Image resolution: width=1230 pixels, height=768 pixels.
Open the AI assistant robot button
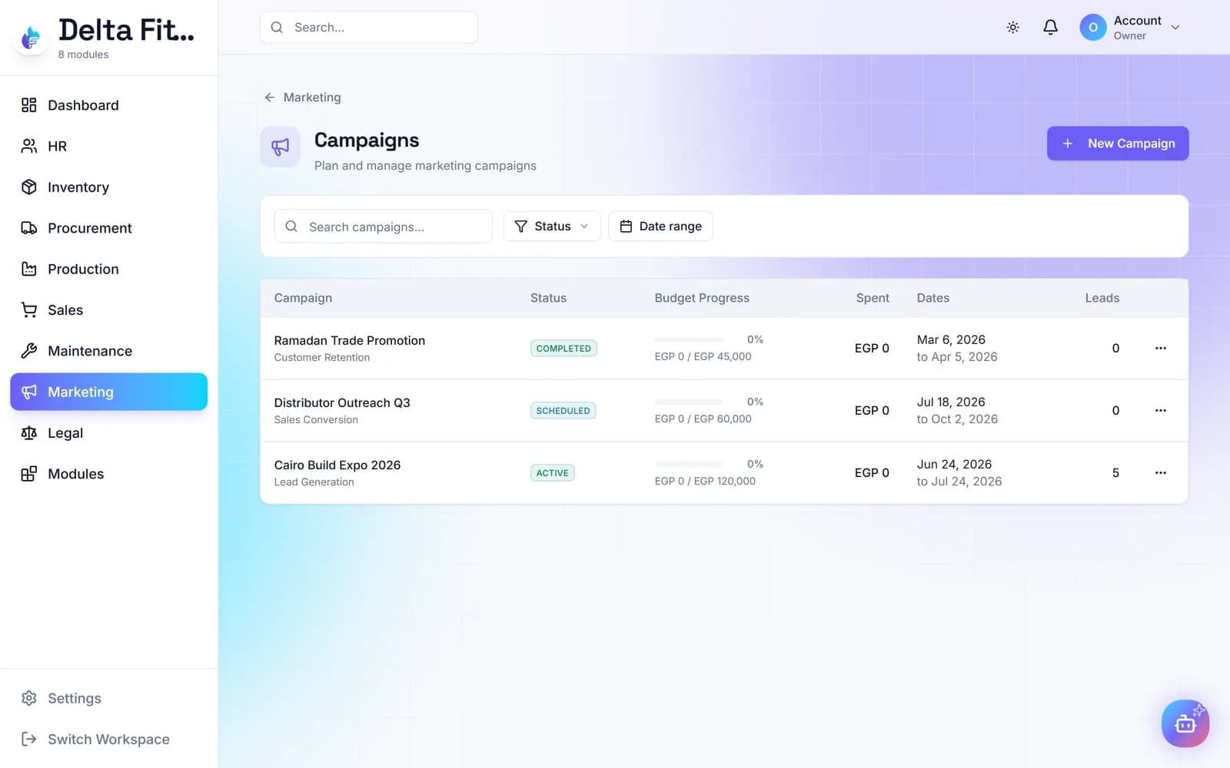[x=1185, y=723]
